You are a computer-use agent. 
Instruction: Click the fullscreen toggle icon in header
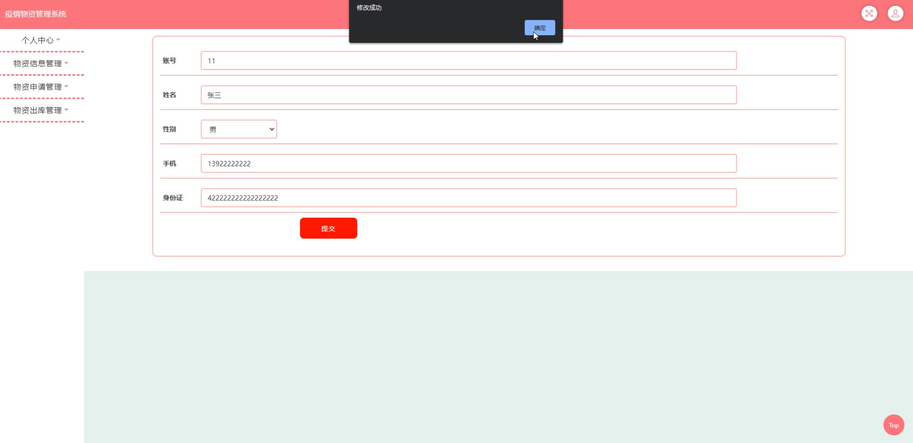869,14
